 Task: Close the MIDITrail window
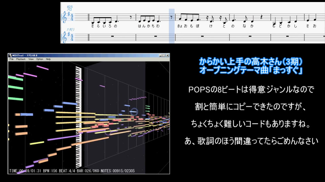[x=168, y=56]
